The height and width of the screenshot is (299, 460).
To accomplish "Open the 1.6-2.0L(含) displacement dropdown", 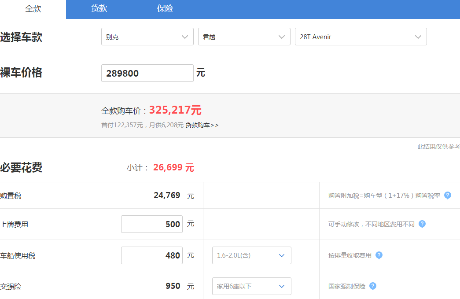I will 252,255.
